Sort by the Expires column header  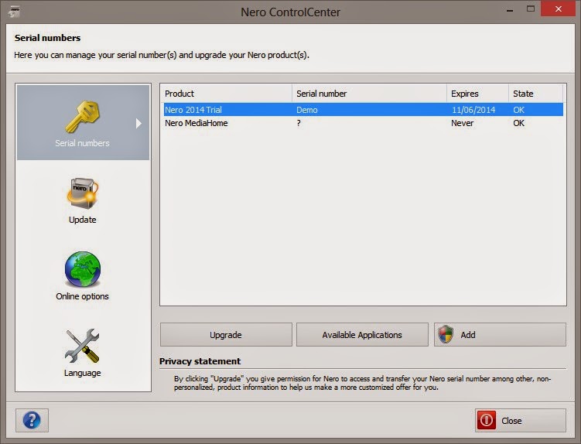pyautogui.click(x=477, y=94)
